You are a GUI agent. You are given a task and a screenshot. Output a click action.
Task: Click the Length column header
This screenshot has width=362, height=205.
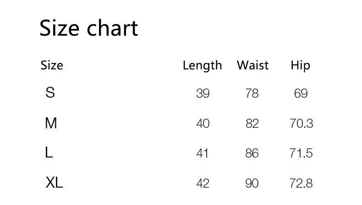click(x=202, y=66)
